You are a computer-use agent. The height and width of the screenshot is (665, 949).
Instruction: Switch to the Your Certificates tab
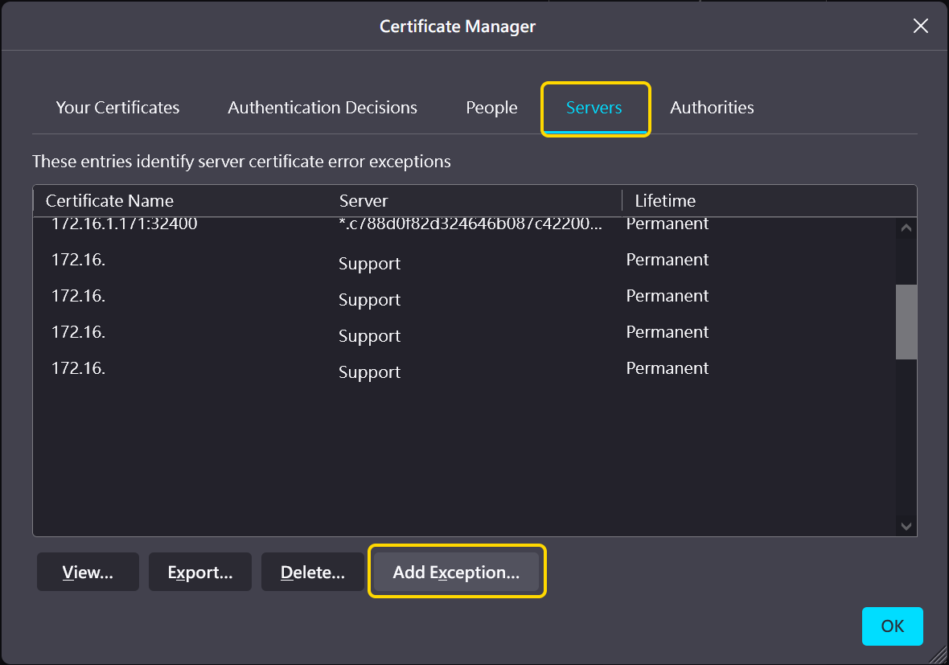click(117, 108)
